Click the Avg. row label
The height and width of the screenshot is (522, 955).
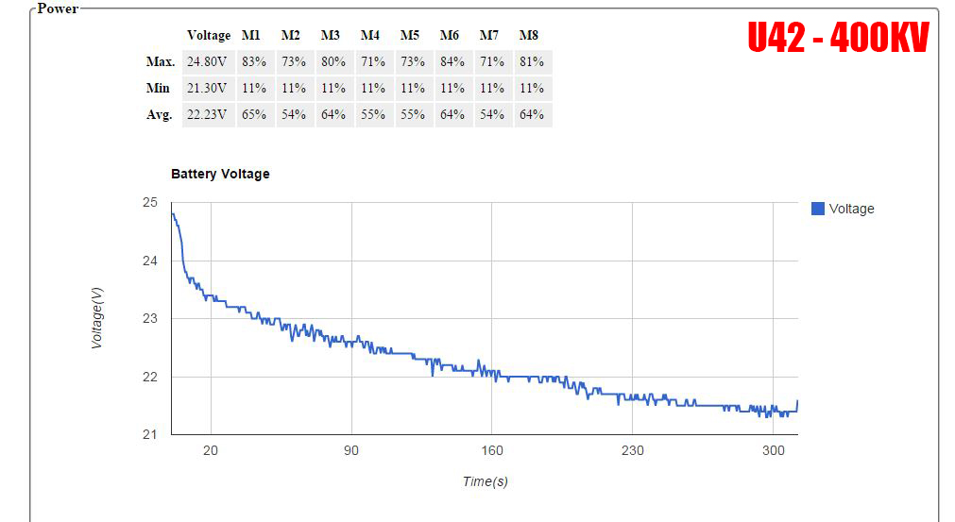pos(160,114)
